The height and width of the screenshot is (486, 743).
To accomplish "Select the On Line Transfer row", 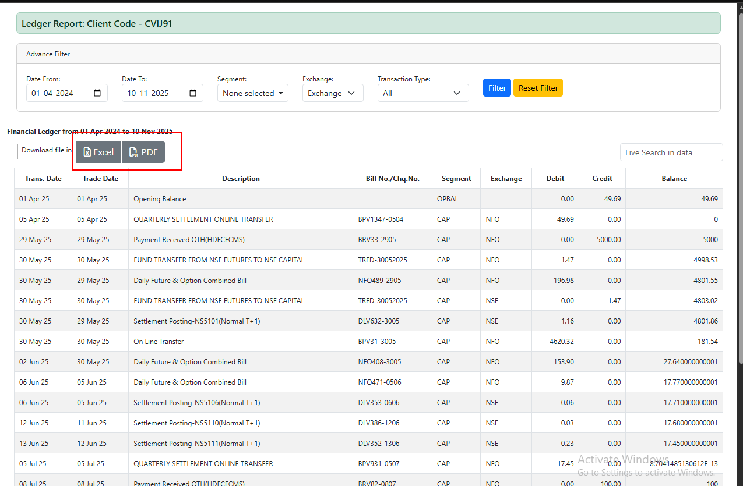I will pyautogui.click(x=159, y=342).
